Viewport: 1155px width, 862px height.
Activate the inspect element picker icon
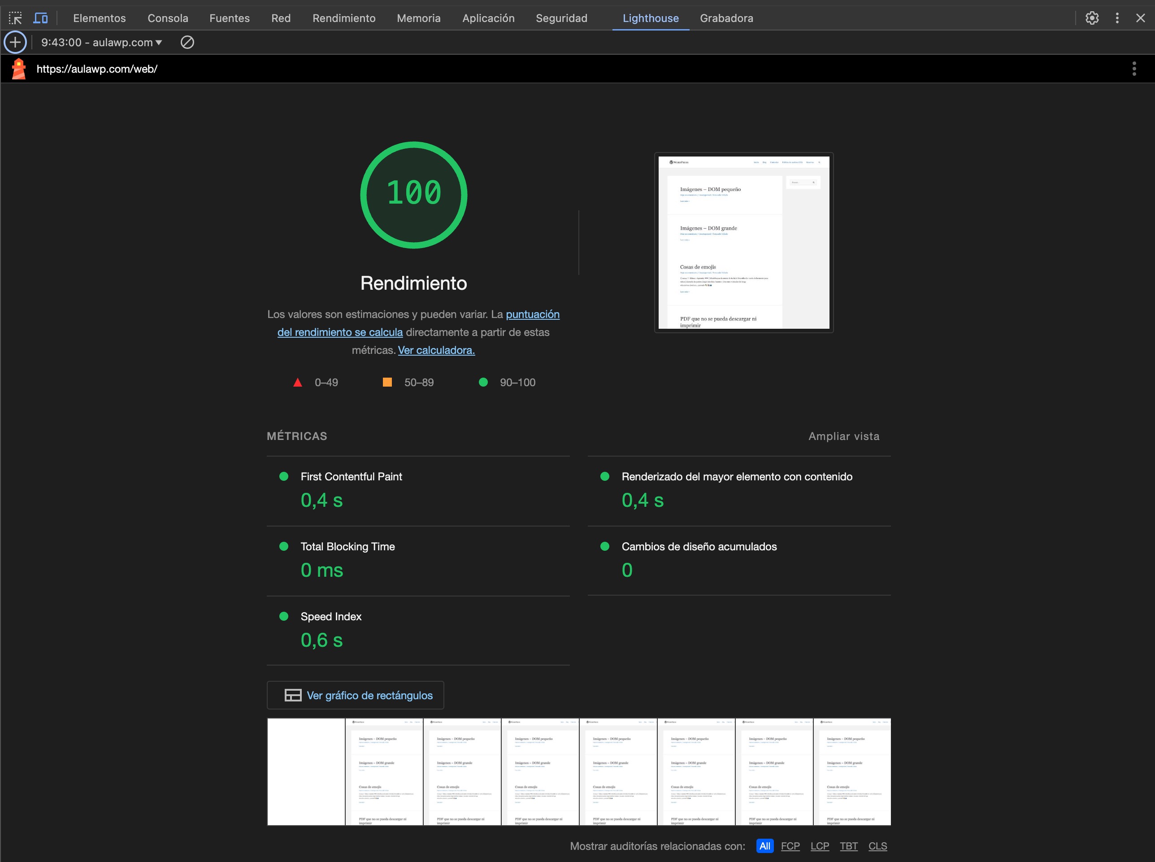16,18
